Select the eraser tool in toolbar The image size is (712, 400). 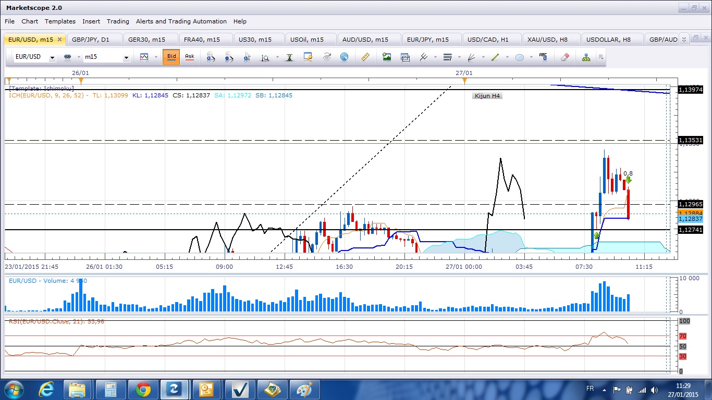[565, 57]
